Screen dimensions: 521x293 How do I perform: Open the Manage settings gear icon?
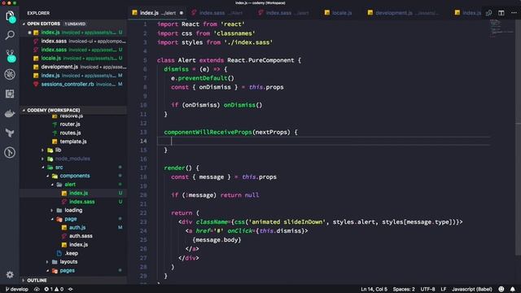pos(10,275)
